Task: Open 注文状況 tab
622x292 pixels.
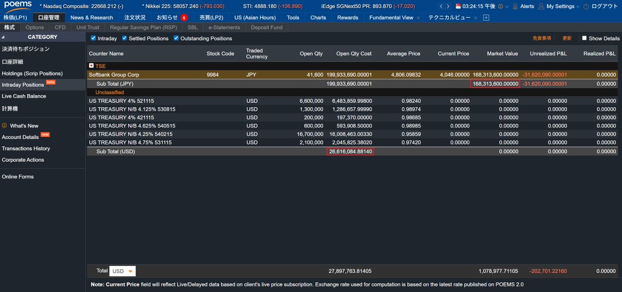Action: coord(135,18)
